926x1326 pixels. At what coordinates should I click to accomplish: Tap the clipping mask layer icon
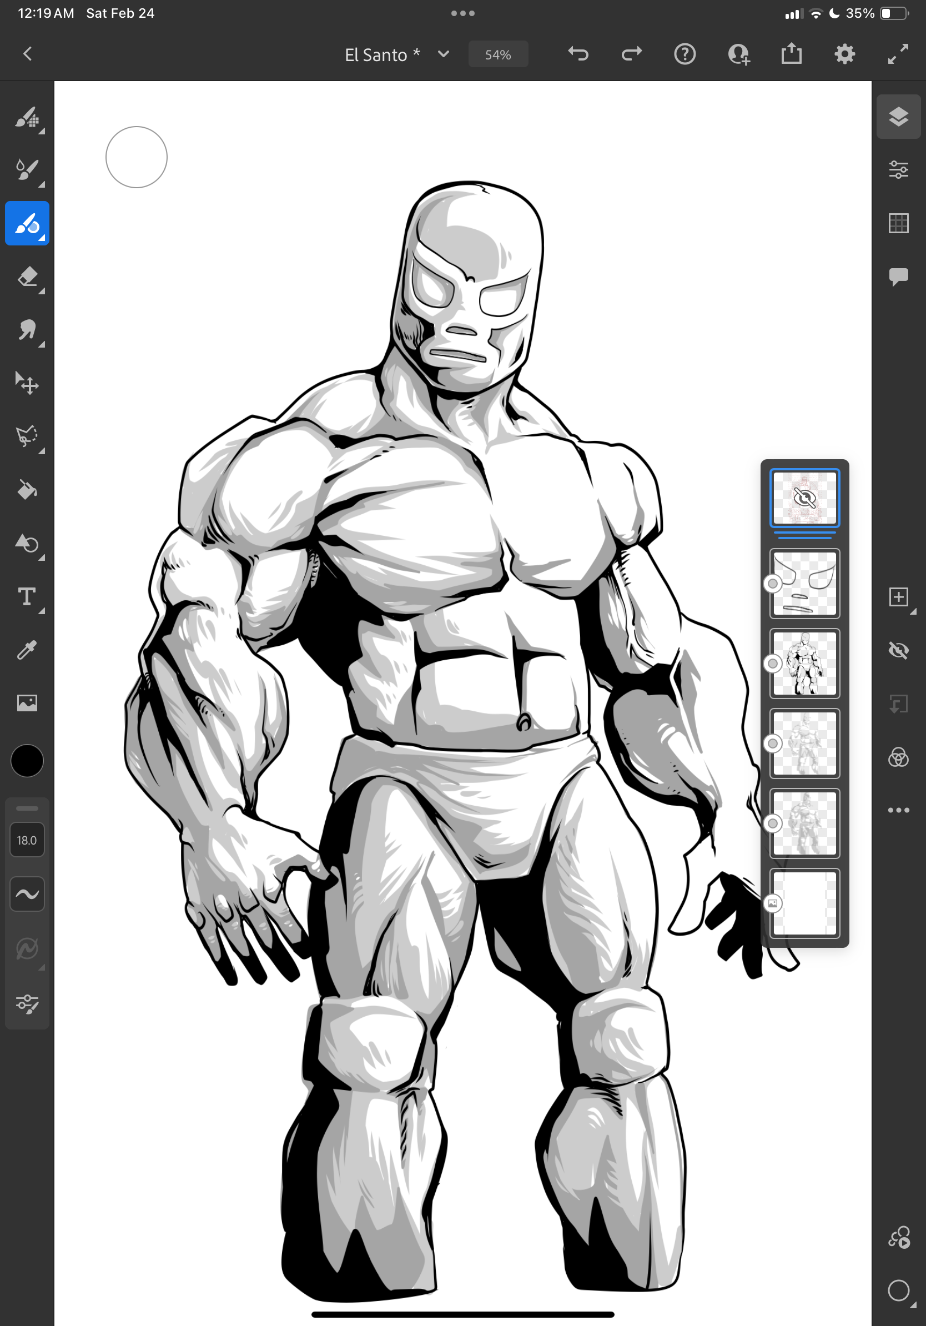tap(898, 704)
